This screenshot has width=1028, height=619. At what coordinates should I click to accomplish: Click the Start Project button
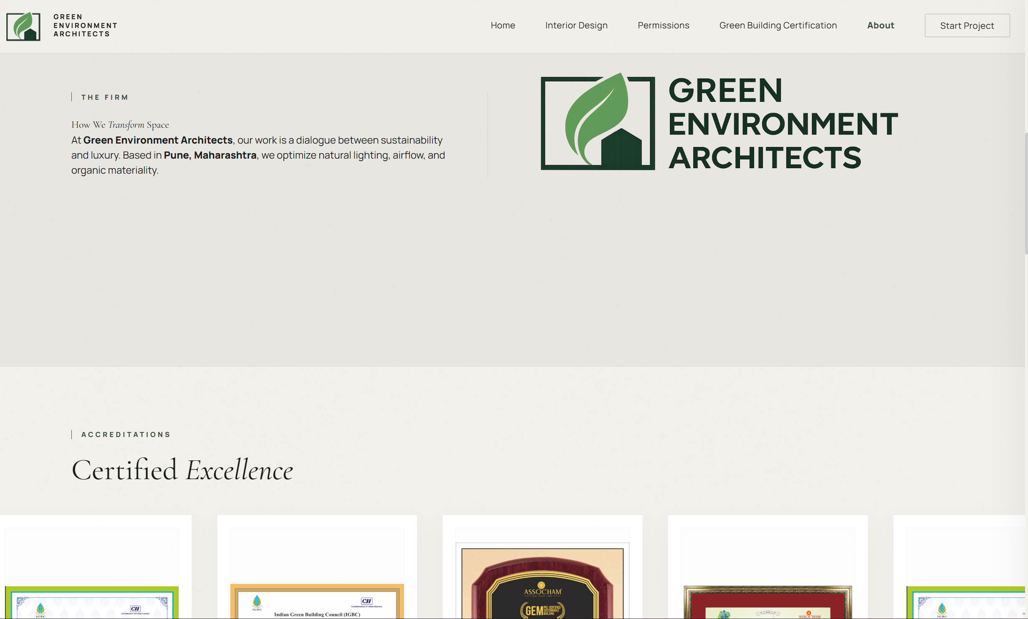coord(967,25)
